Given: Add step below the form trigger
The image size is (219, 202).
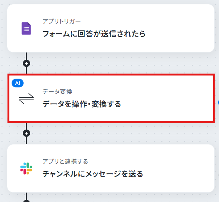Looking at the screenshot, I should 26,63.
